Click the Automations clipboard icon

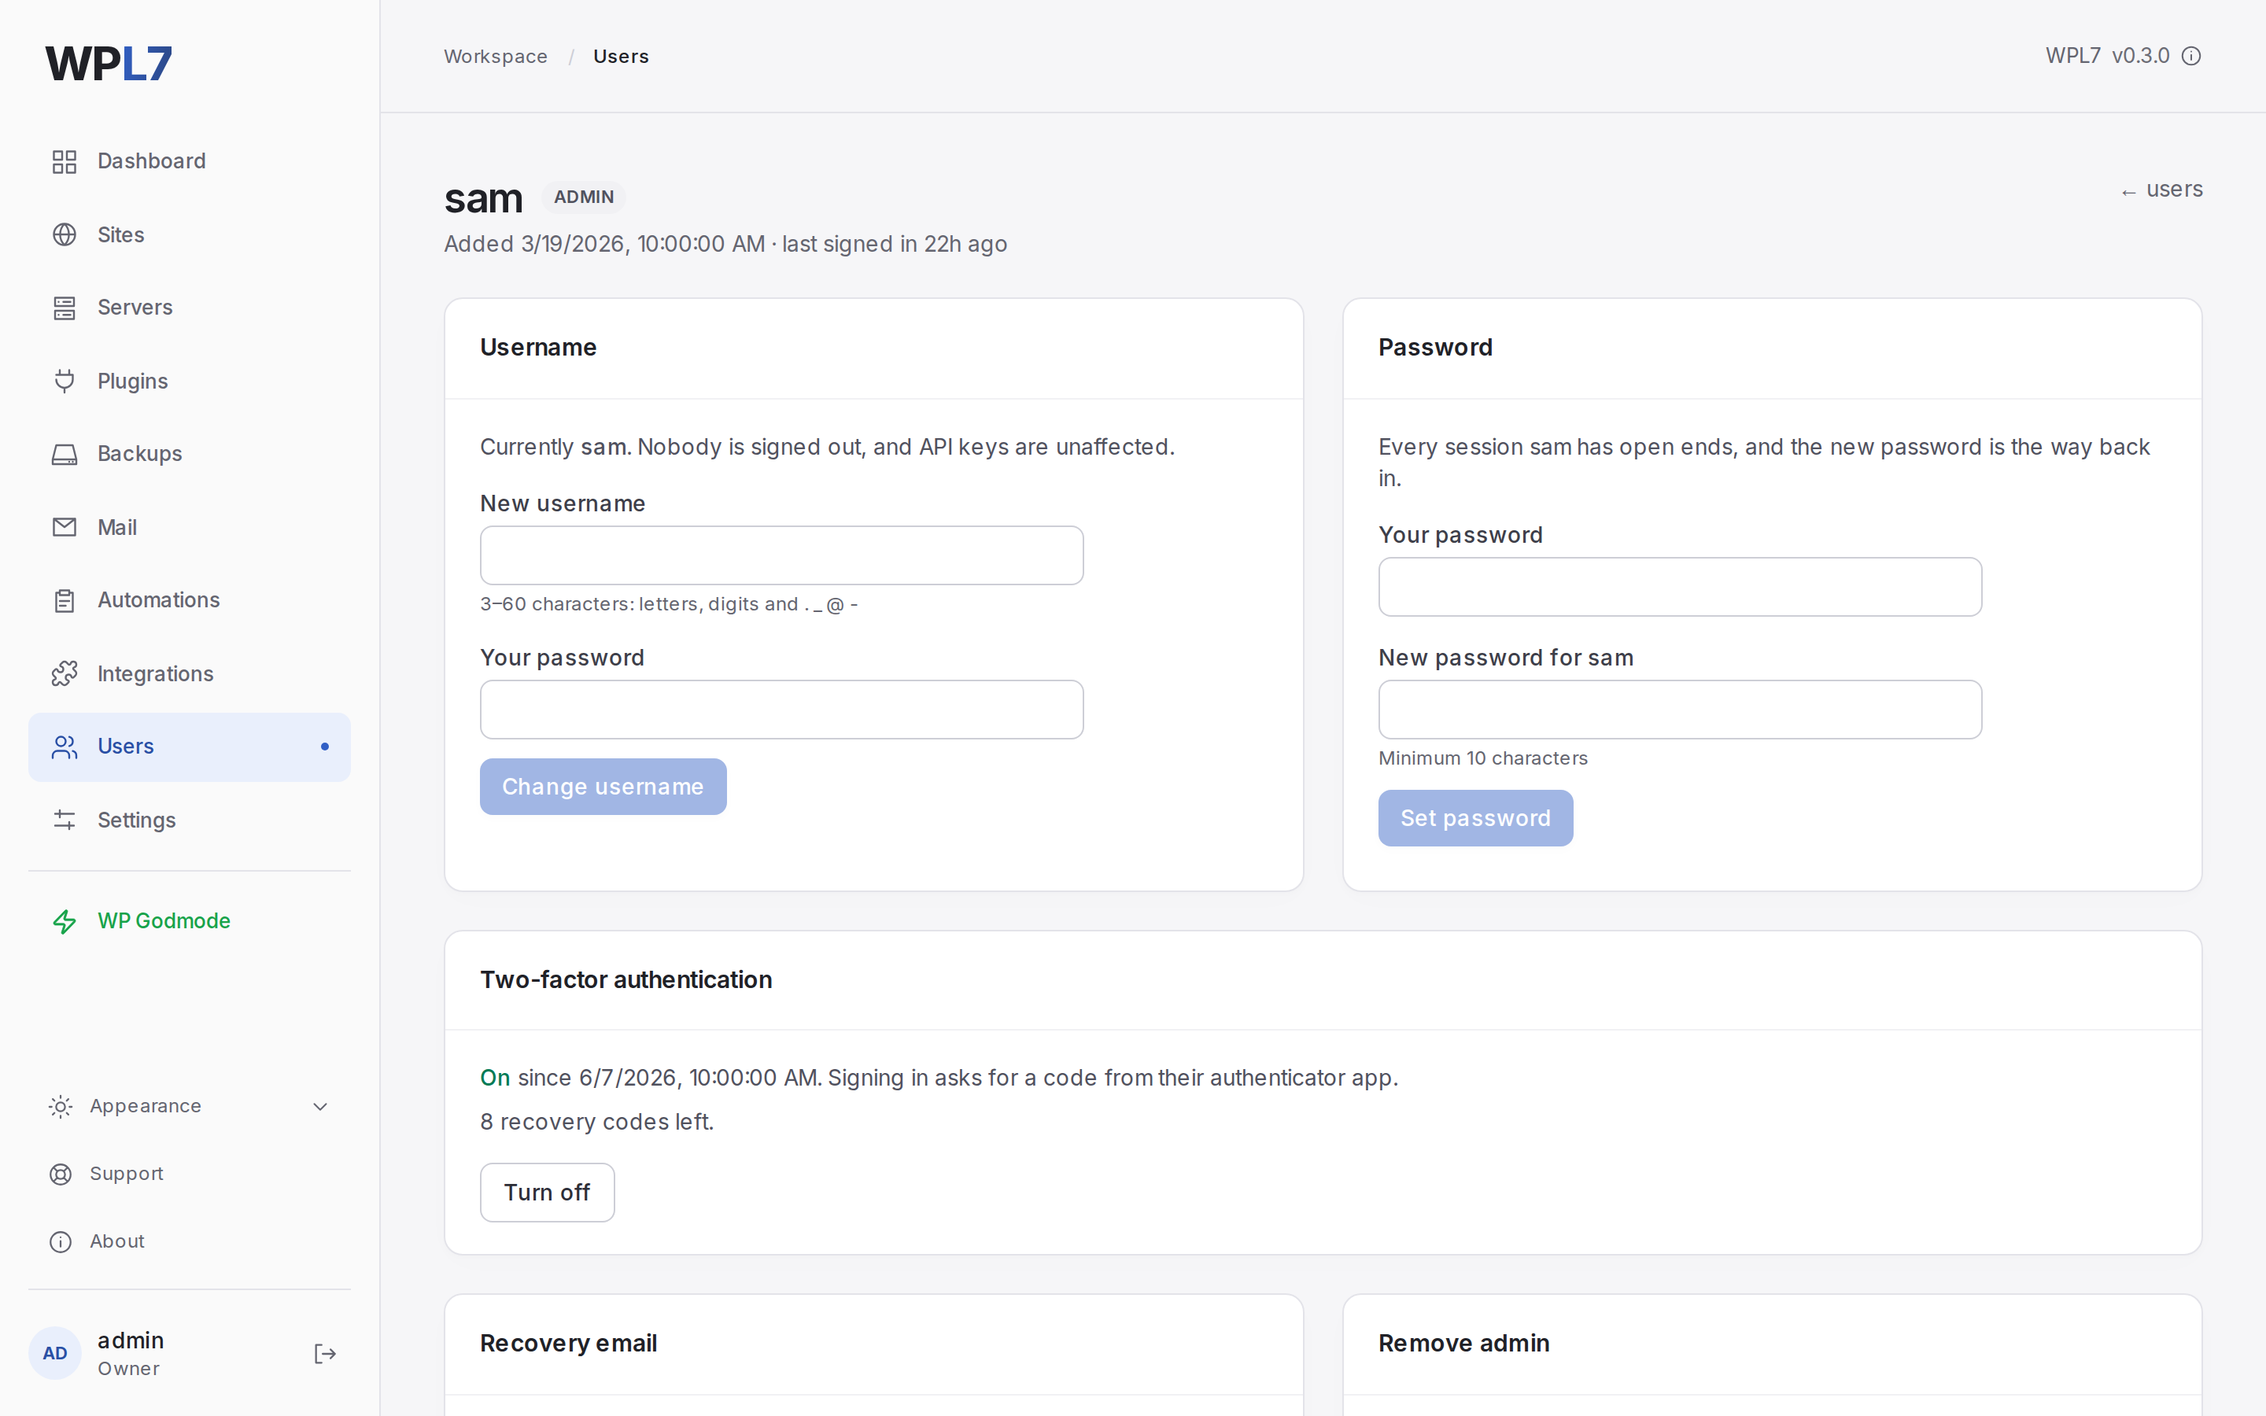point(64,600)
